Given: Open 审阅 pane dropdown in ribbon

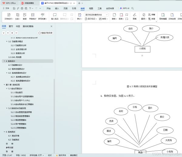Looking at the screenshot, I should [103, 19].
